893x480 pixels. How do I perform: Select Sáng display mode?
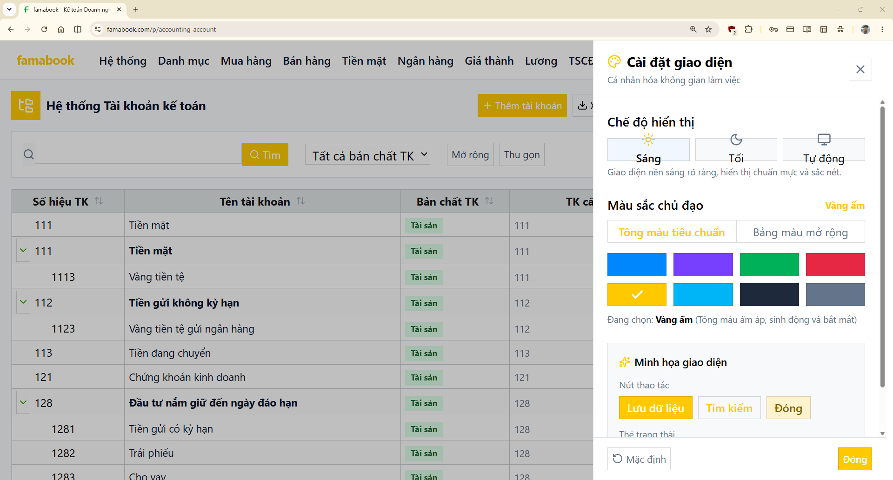pyautogui.click(x=648, y=149)
